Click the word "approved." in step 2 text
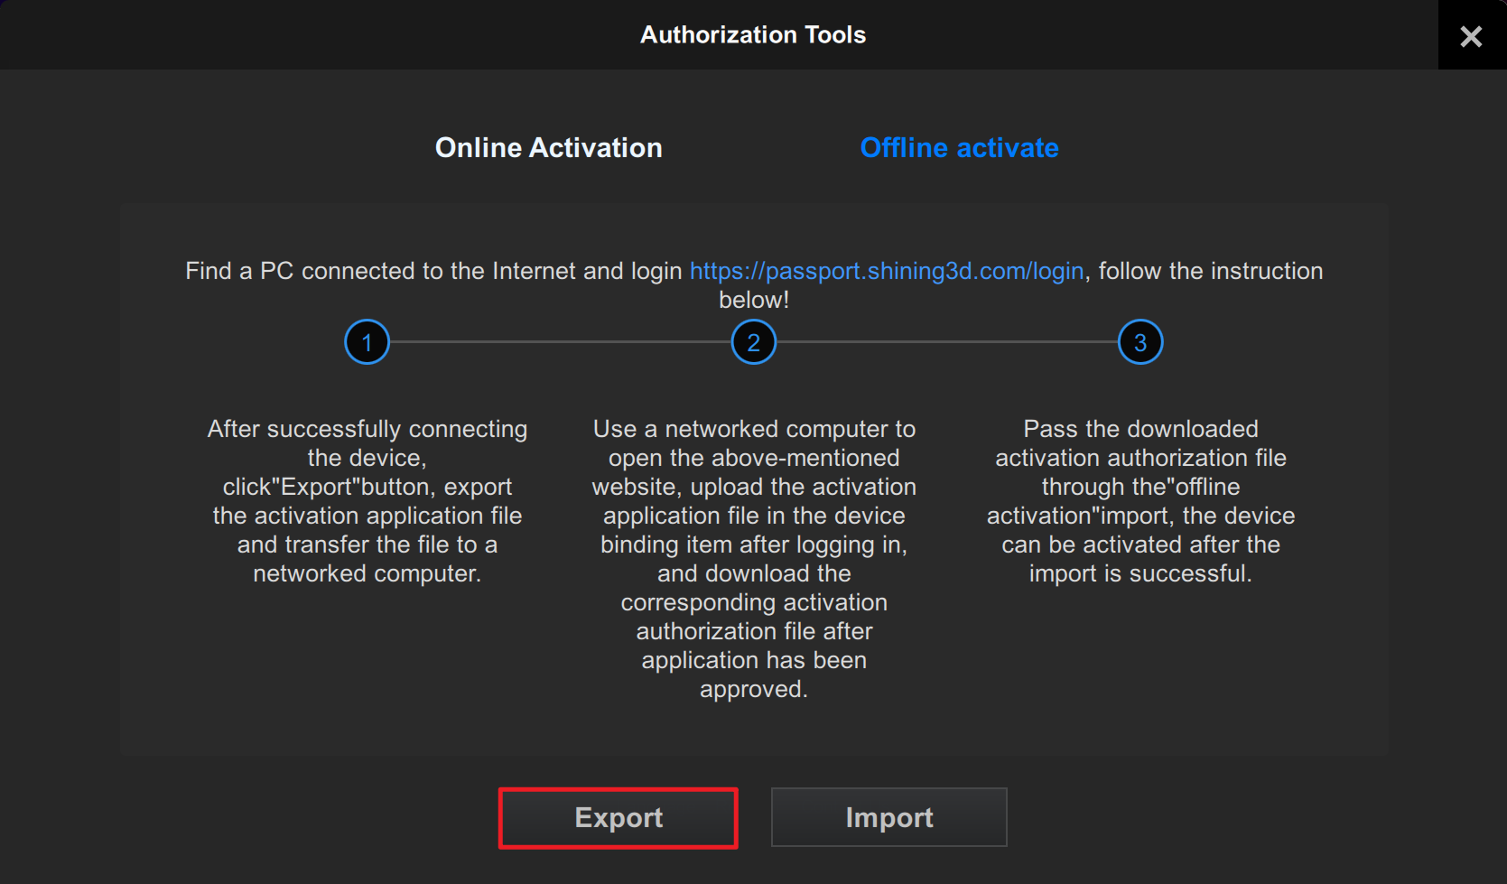 [753, 690]
